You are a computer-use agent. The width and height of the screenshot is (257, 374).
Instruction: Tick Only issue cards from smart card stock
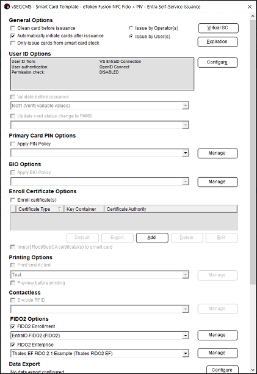[13, 43]
